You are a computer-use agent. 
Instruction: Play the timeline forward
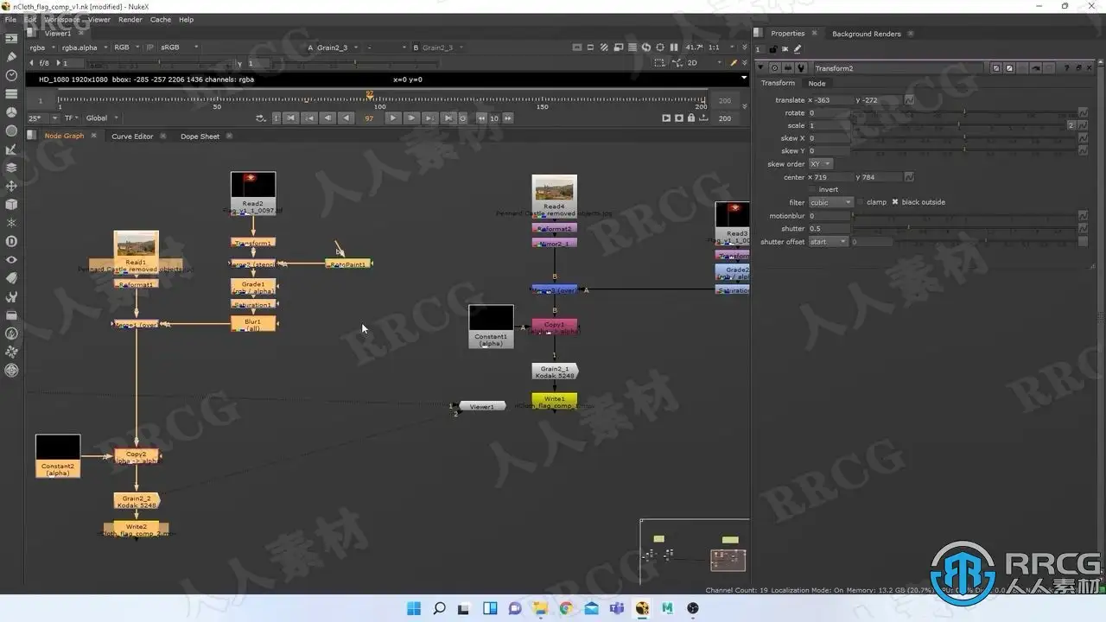(x=393, y=118)
